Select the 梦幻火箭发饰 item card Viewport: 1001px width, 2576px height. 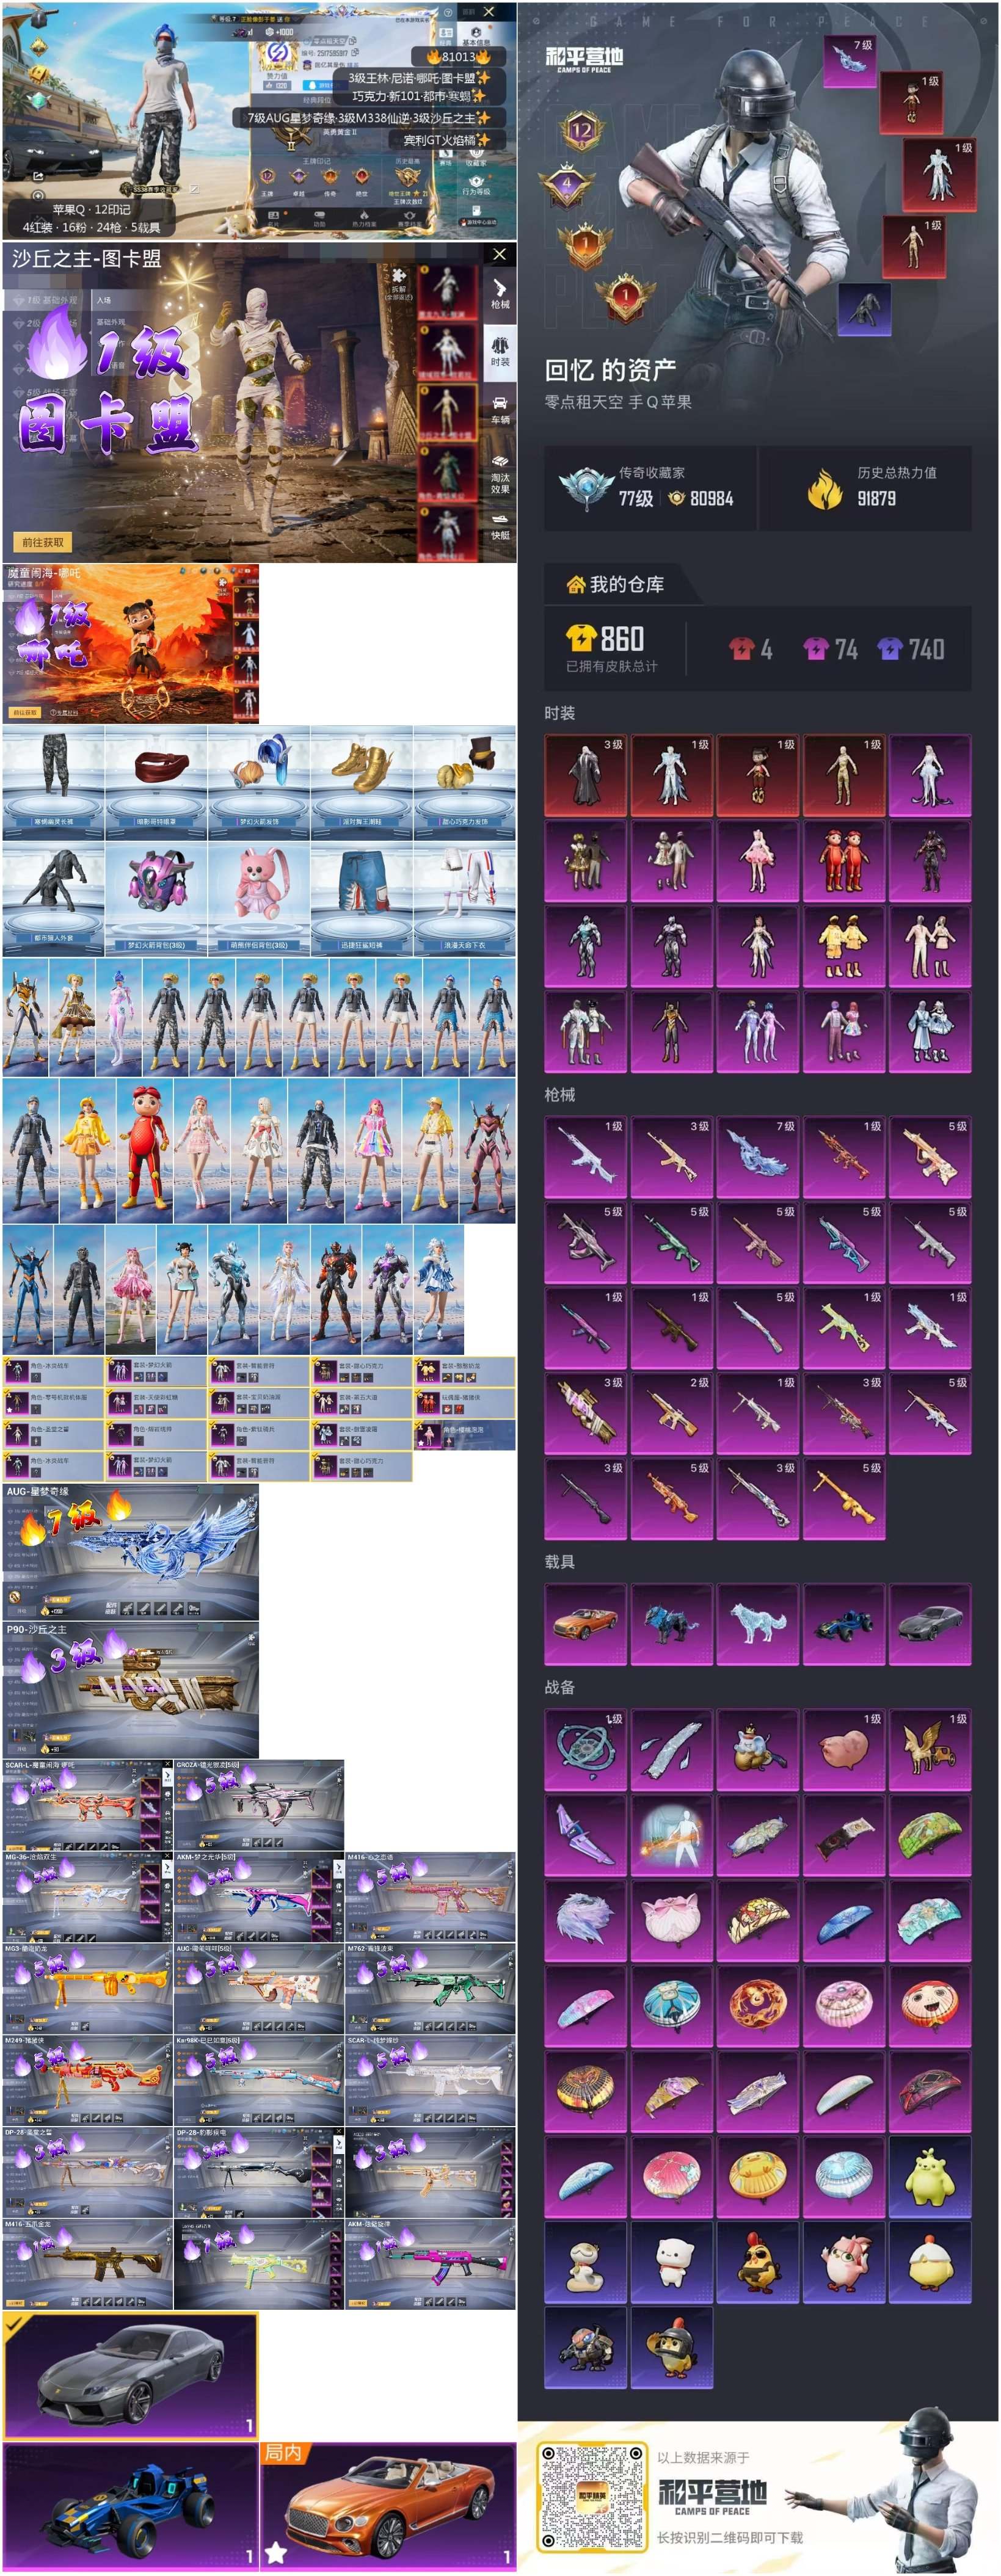259,784
